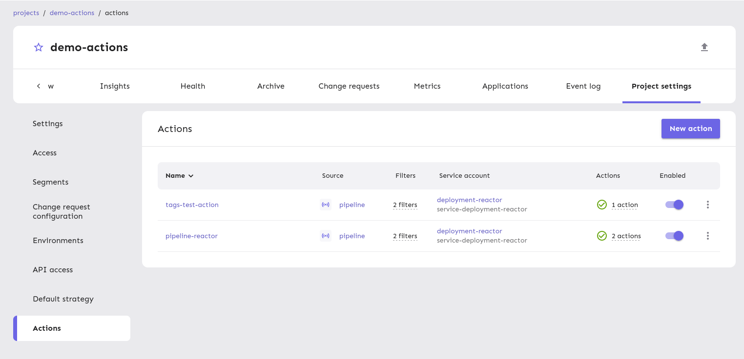744x359 pixels.
Task: Click the pipeline signal icon for pipeline-reactor
Action: pyautogui.click(x=326, y=236)
